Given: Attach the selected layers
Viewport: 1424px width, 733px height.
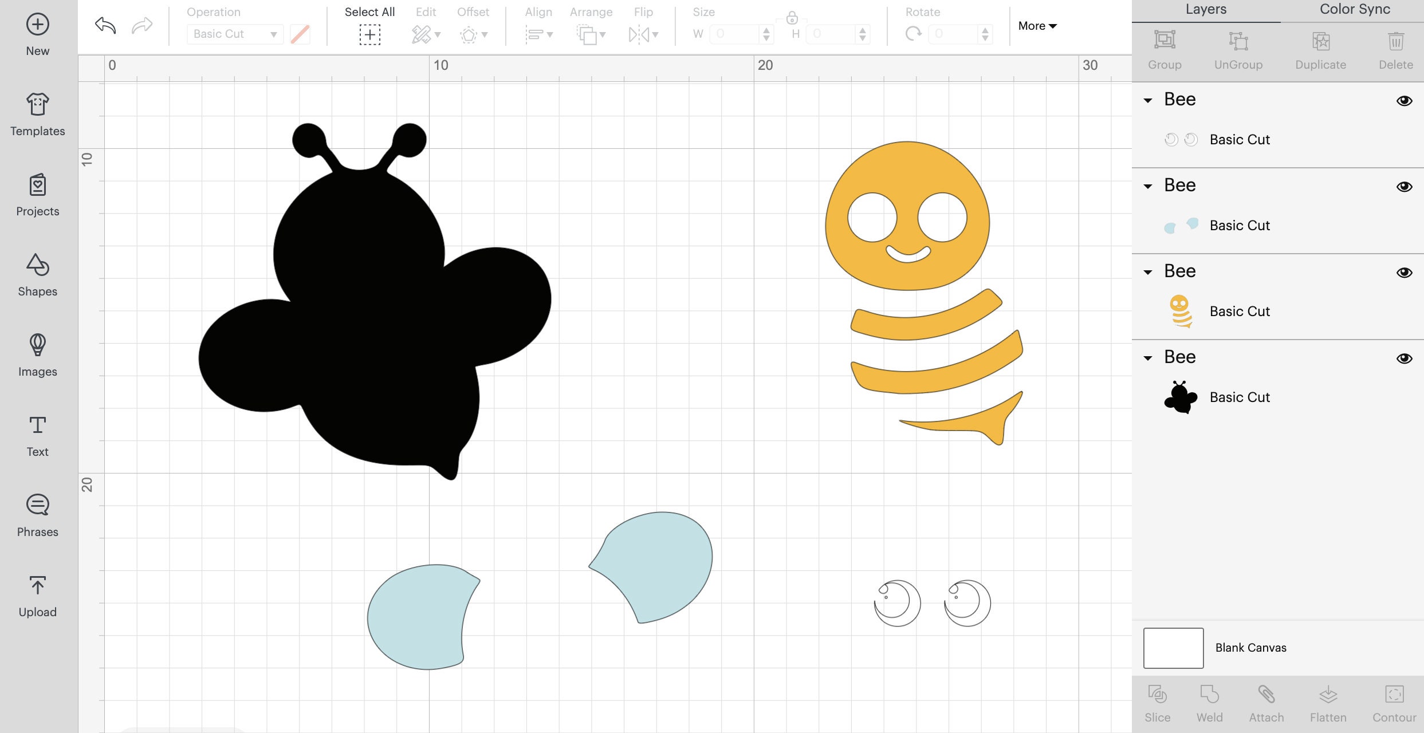Looking at the screenshot, I should click(1267, 702).
